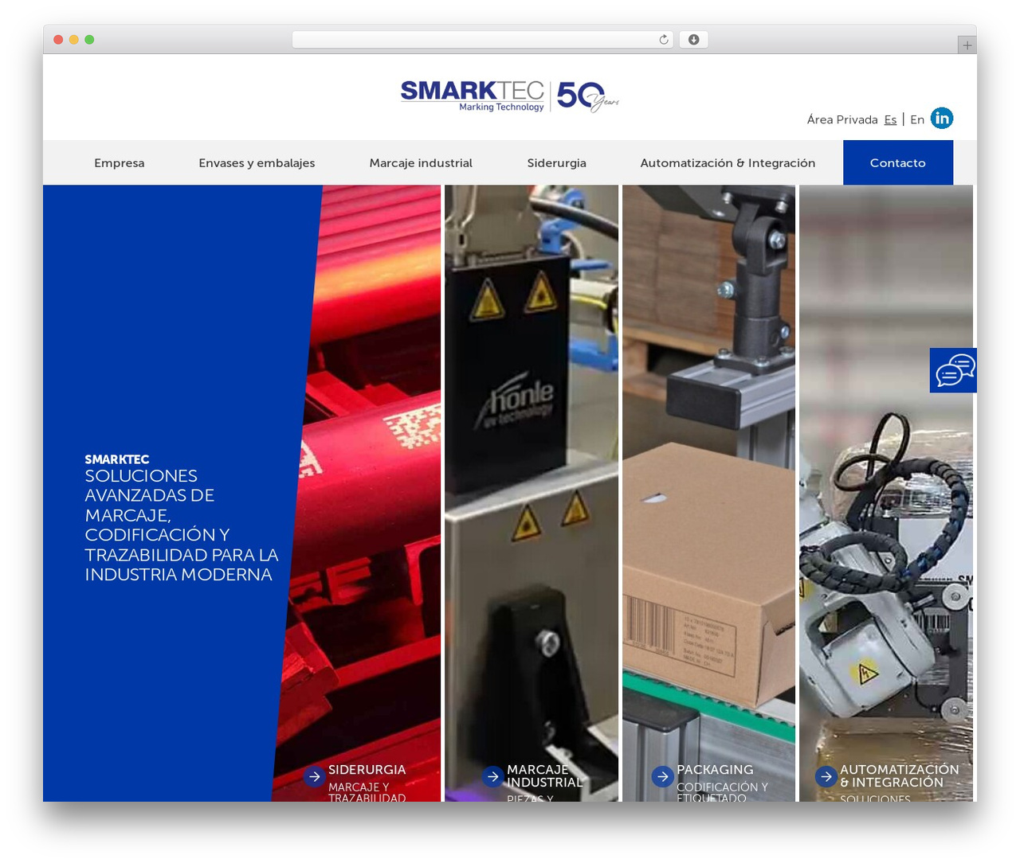This screenshot has height=863, width=1020.
Task: Switch language to Es
Action: tap(890, 119)
